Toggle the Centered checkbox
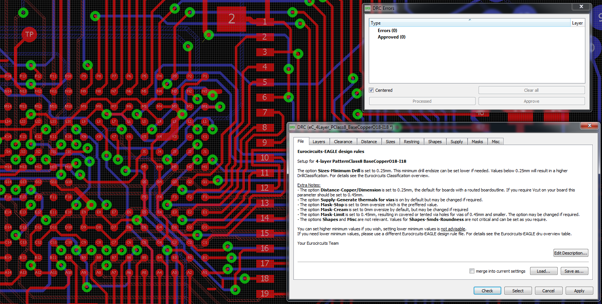The image size is (602, 304). point(371,90)
